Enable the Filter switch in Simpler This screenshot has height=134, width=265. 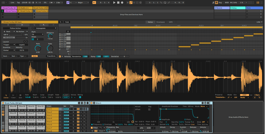coord(92,128)
